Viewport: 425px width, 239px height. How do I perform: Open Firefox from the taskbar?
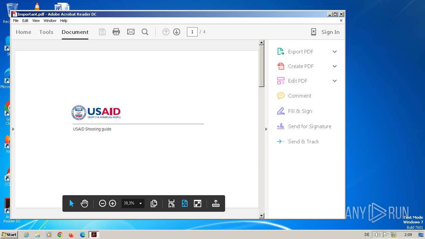click(71, 235)
